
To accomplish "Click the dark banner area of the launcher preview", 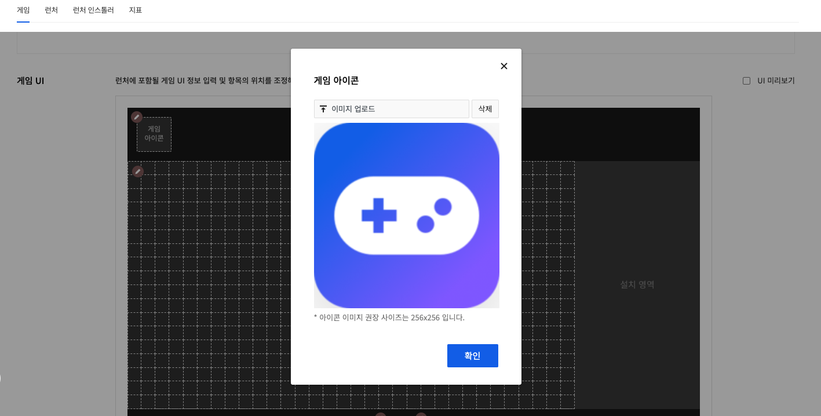I will point(232,134).
